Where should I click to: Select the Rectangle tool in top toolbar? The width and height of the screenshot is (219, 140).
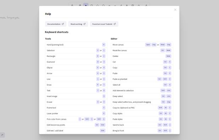pyautogui.click(x=92, y=5)
